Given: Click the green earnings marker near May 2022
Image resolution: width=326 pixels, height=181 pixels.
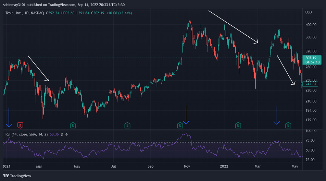Looking at the screenshot, I should tap(288, 125).
